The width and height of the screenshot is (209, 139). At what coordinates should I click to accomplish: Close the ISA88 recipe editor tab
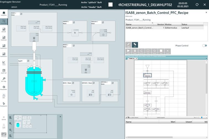pyautogui.click(x=136, y=59)
